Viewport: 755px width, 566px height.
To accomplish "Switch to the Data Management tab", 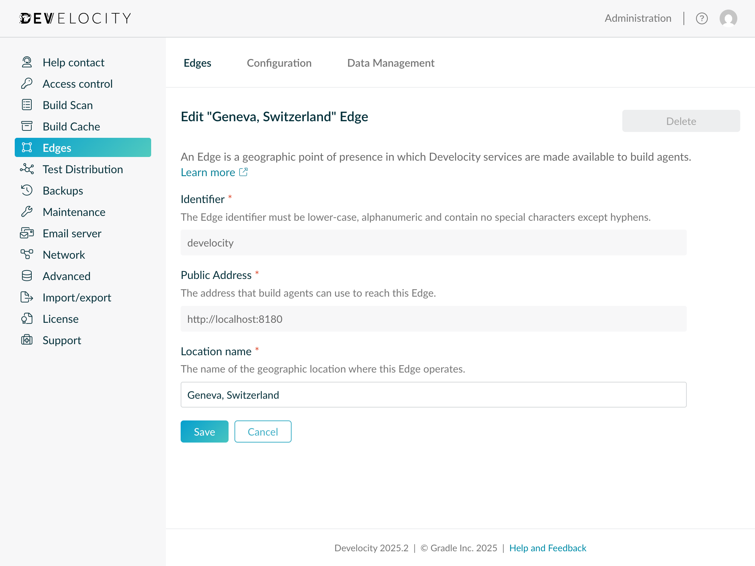I will tap(390, 63).
